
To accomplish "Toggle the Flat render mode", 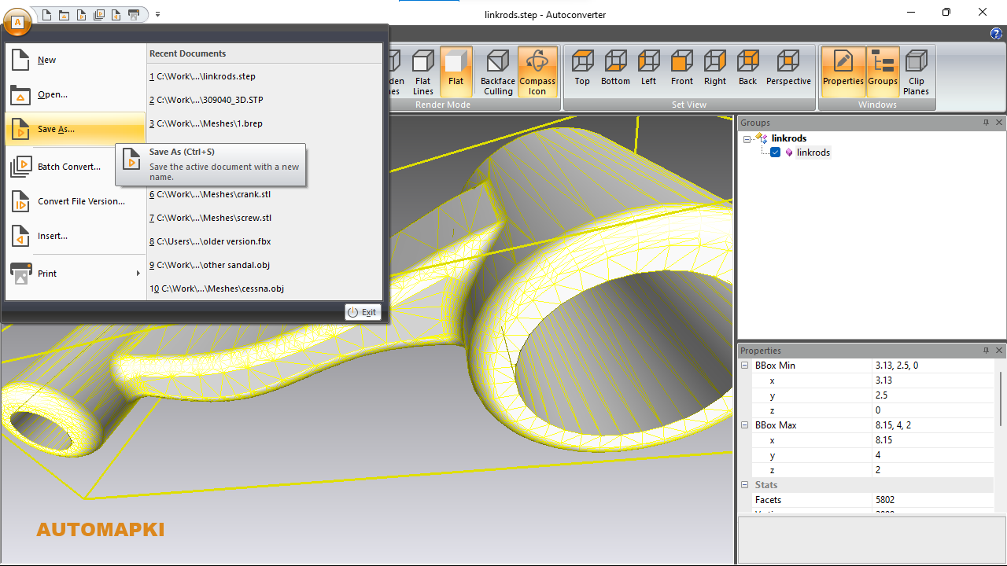I will pyautogui.click(x=456, y=72).
